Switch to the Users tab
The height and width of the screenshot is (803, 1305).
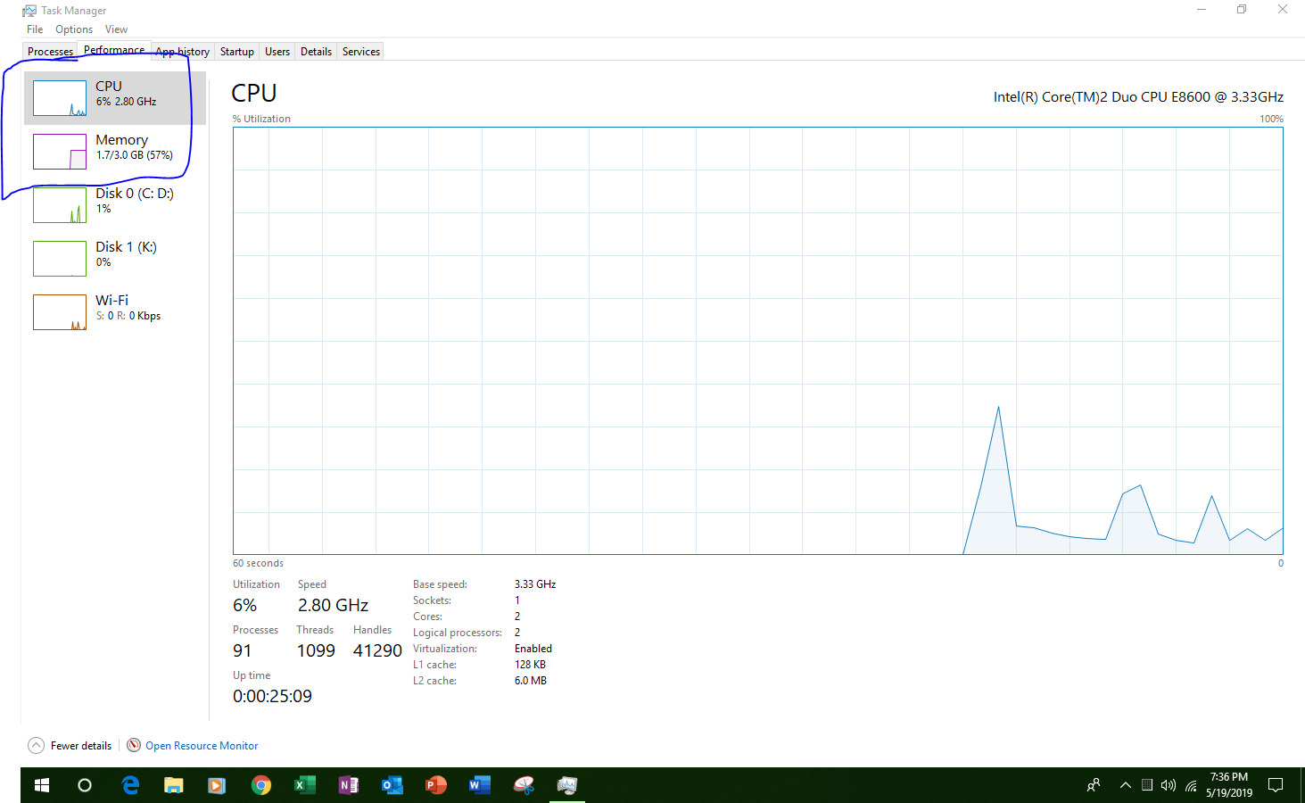click(277, 52)
